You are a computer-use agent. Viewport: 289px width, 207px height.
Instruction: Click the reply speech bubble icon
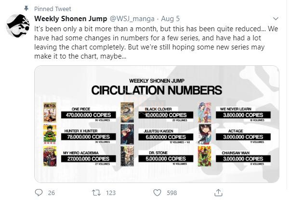point(39,193)
